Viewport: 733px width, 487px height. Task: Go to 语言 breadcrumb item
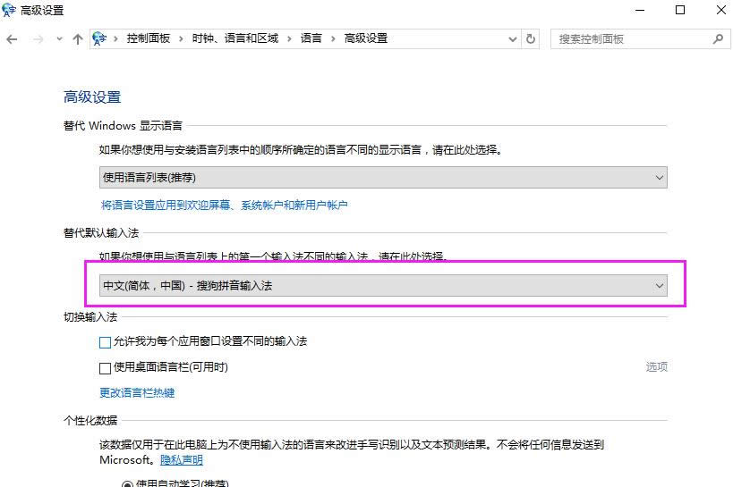pyautogui.click(x=311, y=39)
